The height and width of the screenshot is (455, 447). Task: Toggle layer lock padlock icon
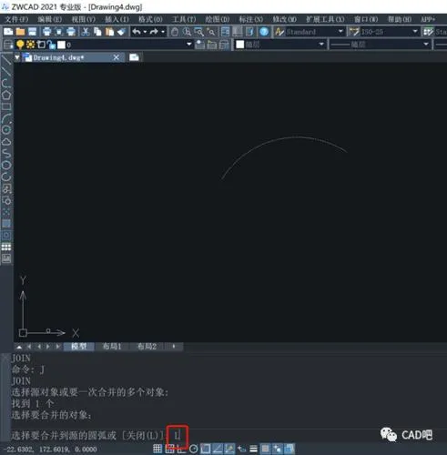pos(52,45)
